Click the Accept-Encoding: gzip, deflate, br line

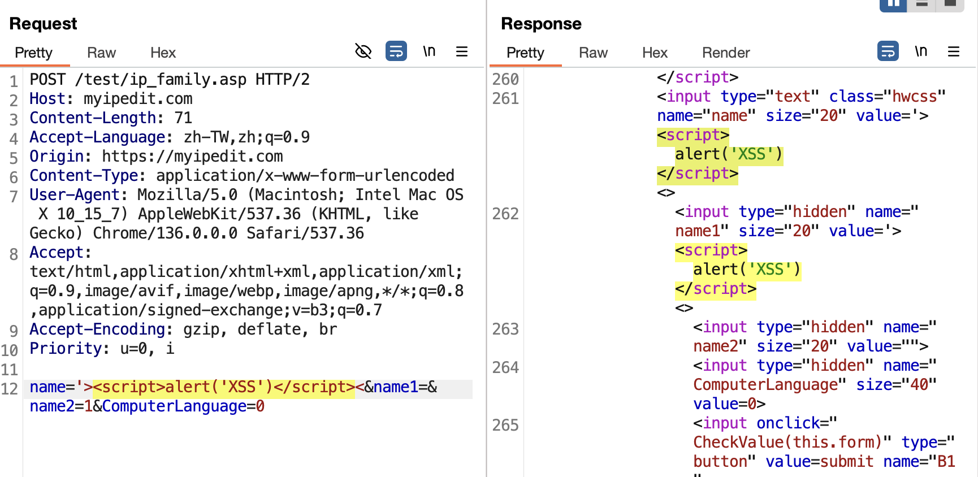coord(183,329)
